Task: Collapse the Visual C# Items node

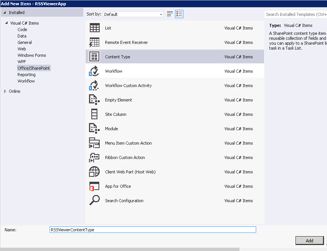Action: point(6,23)
